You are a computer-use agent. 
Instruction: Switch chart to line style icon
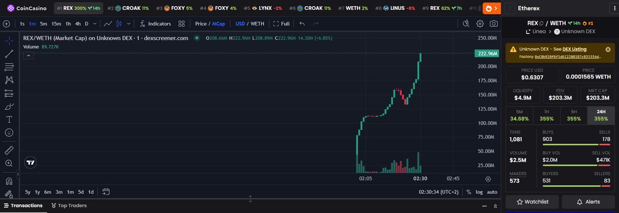pos(108,24)
